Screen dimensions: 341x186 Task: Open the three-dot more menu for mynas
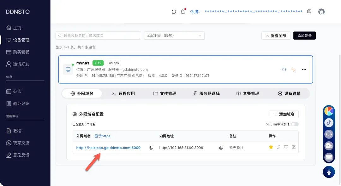[304, 70]
